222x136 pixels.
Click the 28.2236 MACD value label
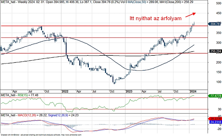[x=215, y=119]
